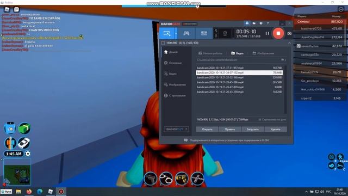
Task: Open the Roblox menu icon top-left
Action: click(7, 9)
